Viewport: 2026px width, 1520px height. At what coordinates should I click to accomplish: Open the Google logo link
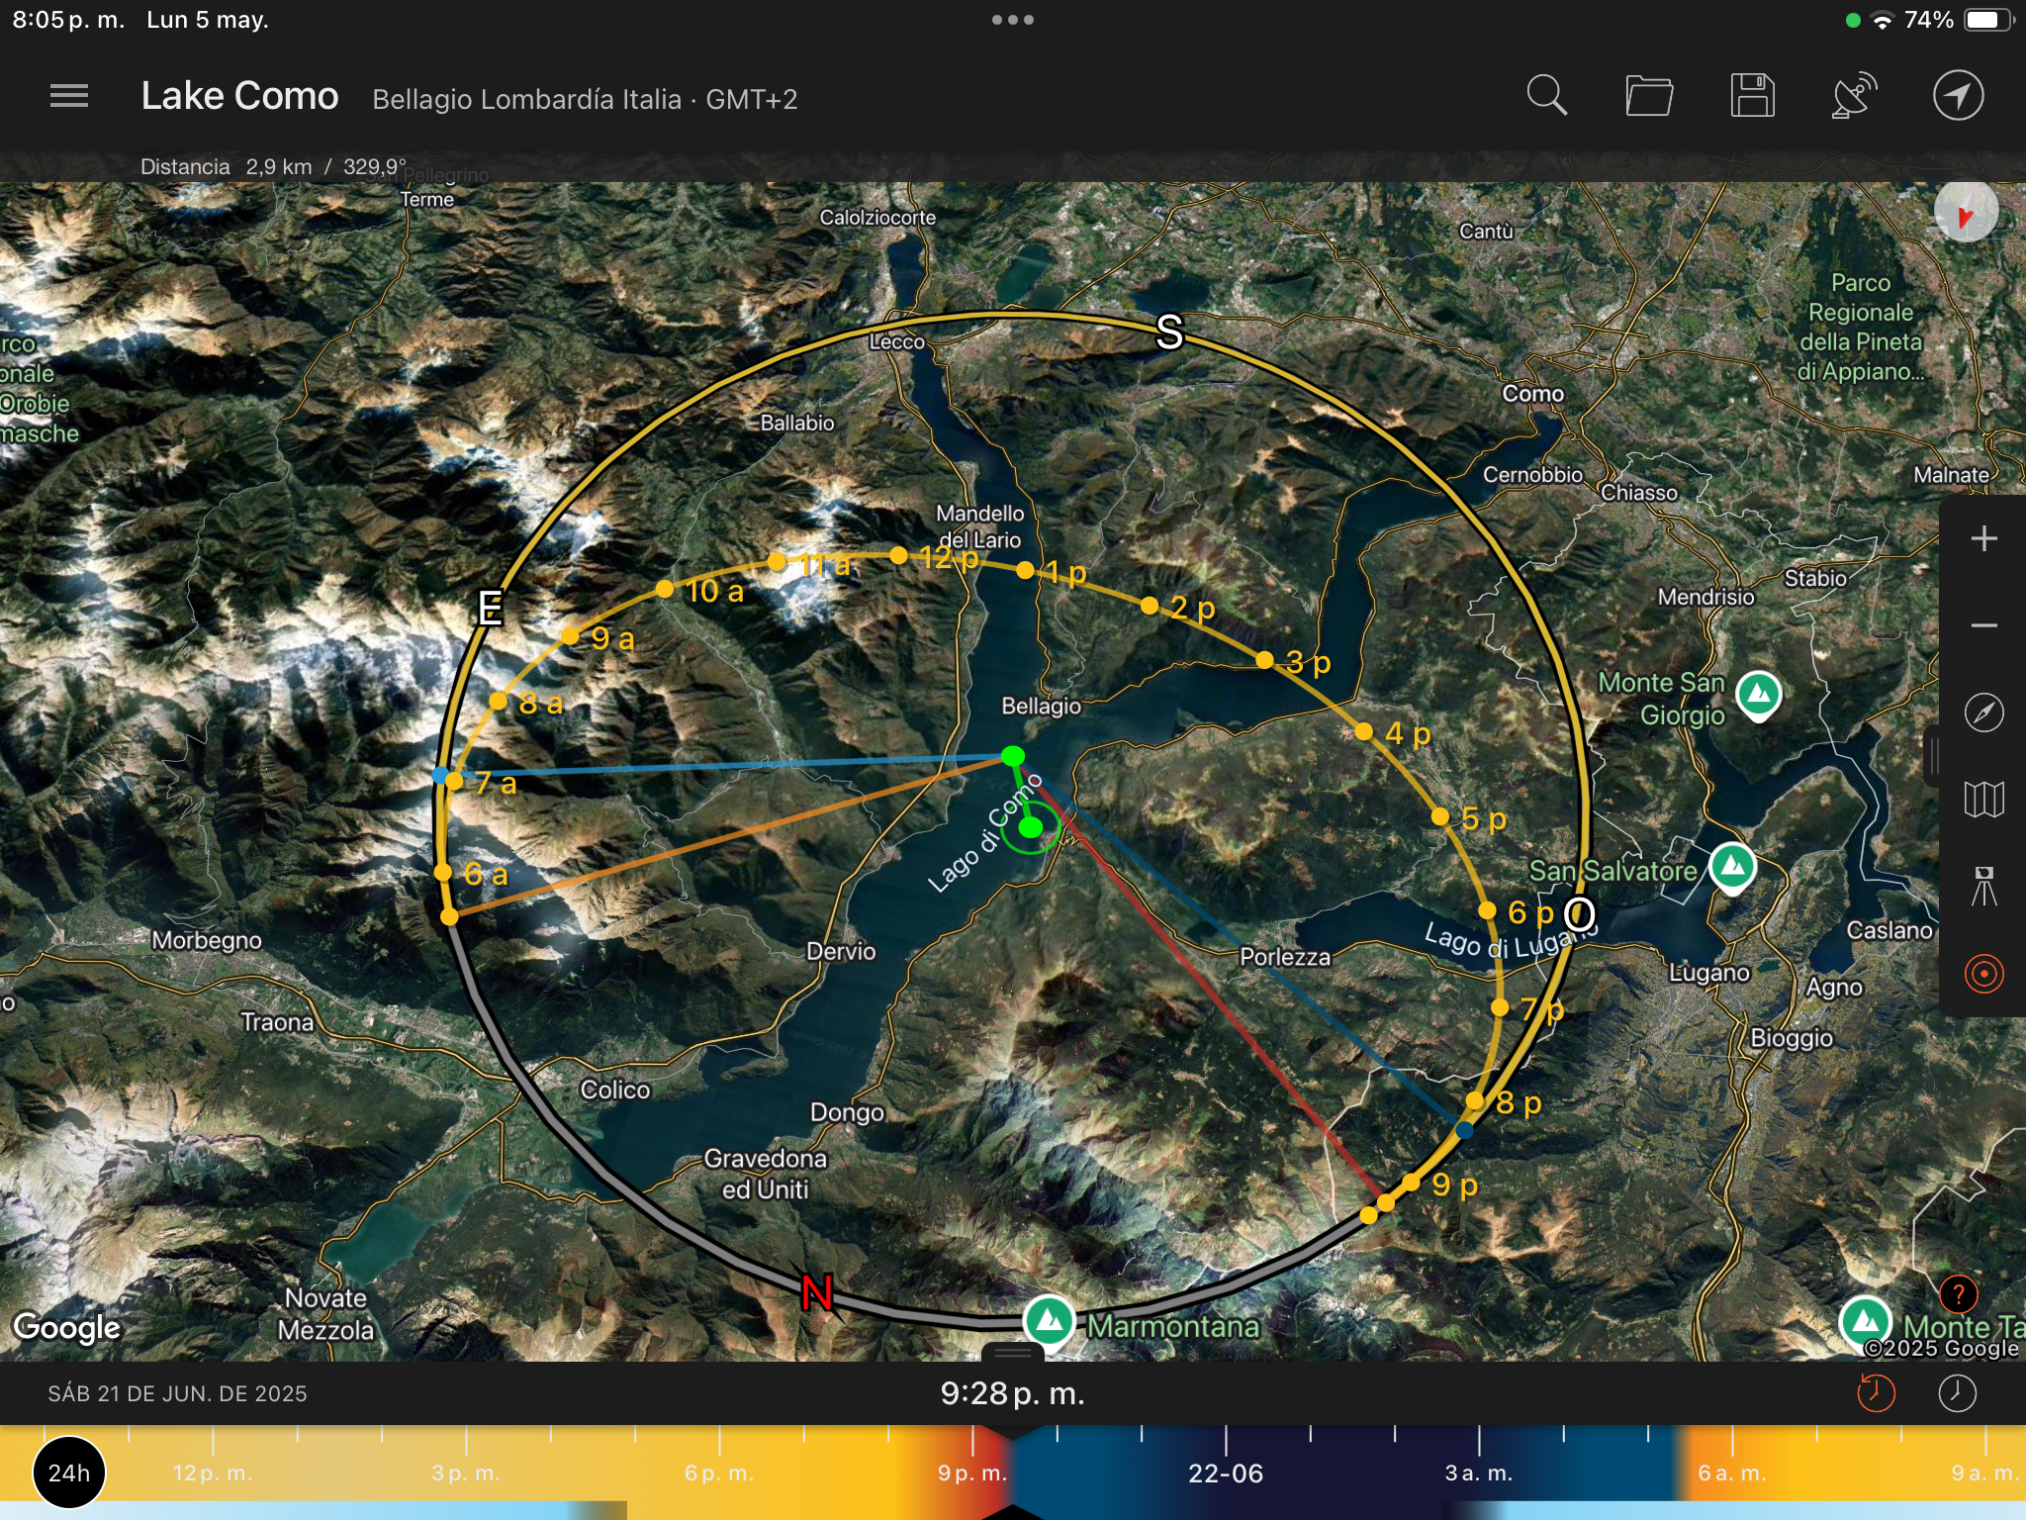point(66,1327)
